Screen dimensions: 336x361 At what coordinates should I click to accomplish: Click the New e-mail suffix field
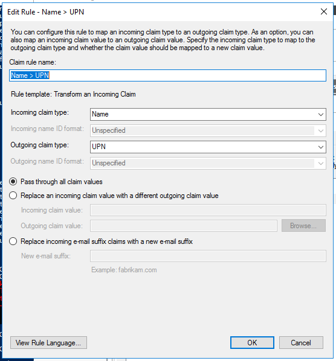click(x=208, y=256)
